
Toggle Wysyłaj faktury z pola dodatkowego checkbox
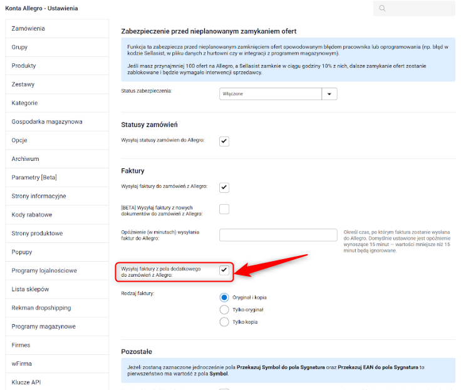tap(224, 270)
